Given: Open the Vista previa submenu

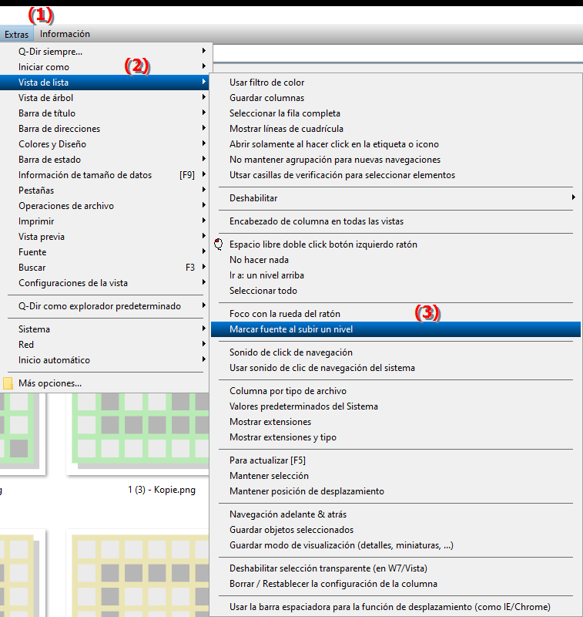Looking at the screenshot, I should pyautogui.click(x=106, y=237).
